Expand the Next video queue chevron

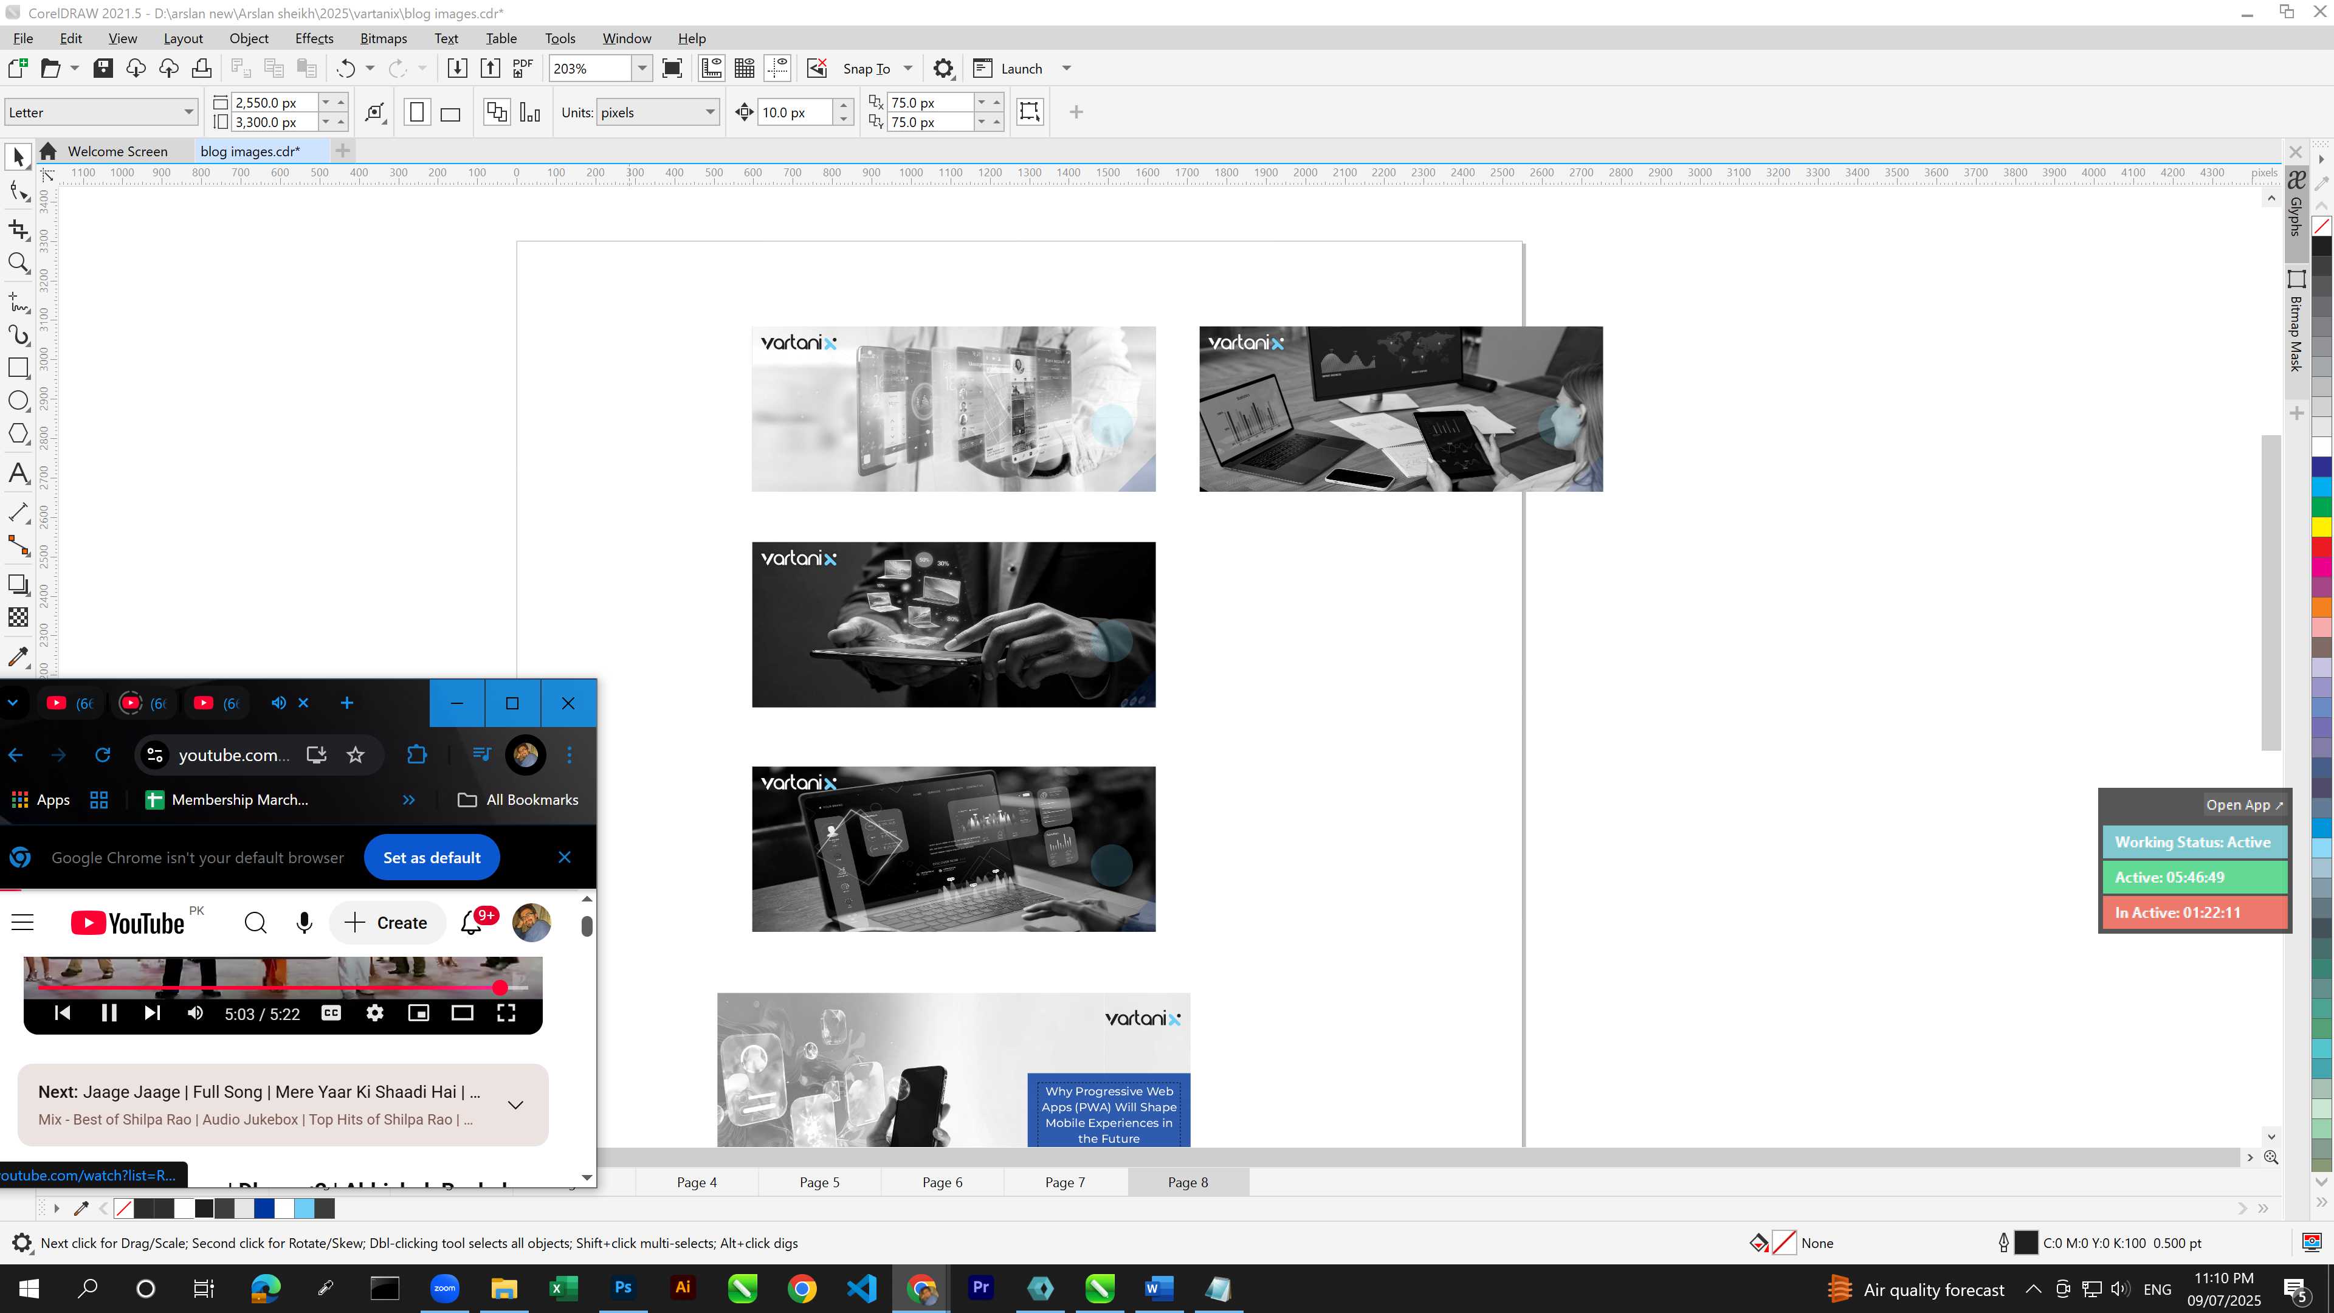pyautogui.click(x=515, y=1105)
